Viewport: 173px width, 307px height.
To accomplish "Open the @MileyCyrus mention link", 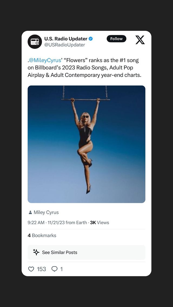I will 45,60.
